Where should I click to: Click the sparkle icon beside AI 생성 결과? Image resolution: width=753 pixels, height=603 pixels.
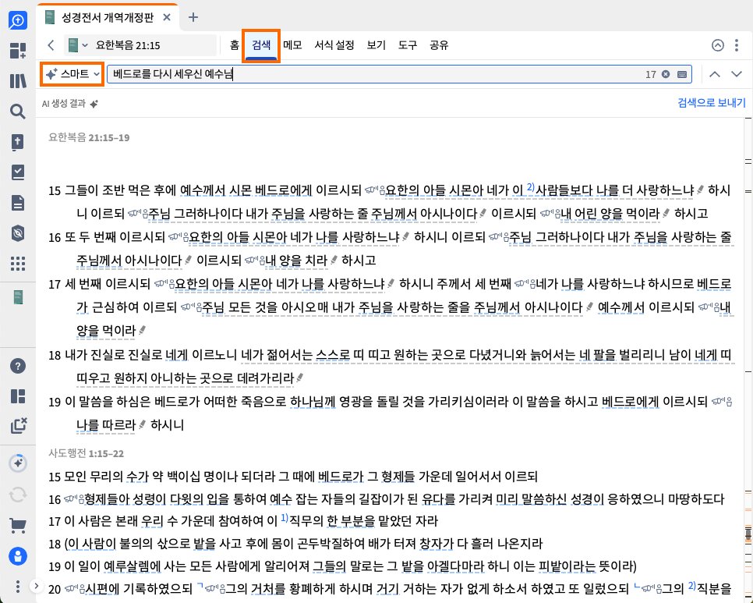94,103
